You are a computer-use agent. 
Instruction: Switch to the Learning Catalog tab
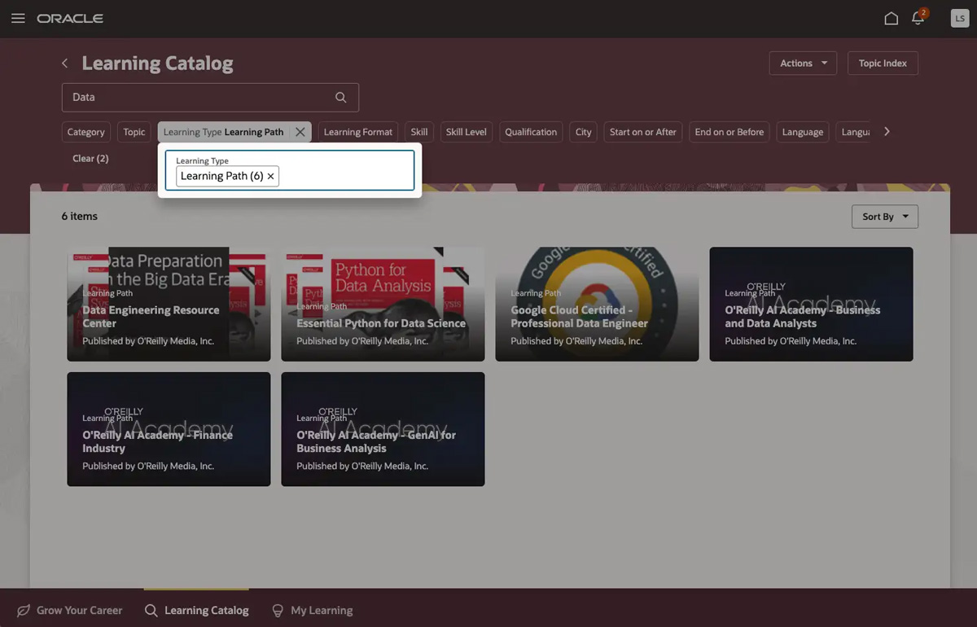click(x=197, y=610)
